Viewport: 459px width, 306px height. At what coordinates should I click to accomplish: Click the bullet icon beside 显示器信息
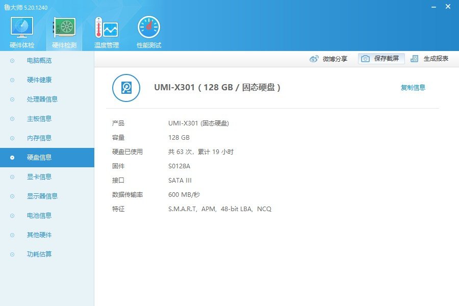pos(12,196)
